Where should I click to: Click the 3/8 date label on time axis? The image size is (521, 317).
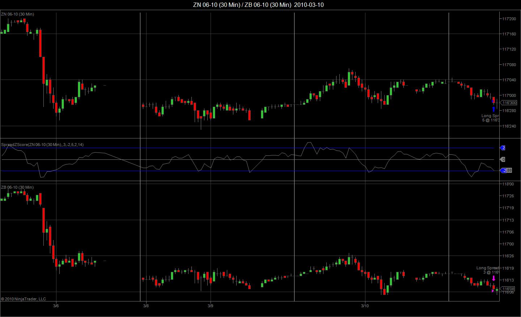pos(146,306)
